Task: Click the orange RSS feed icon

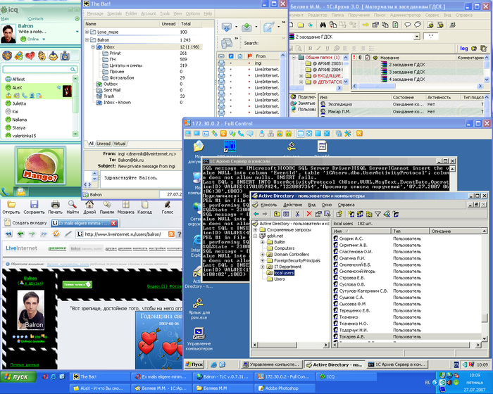Action: [171, 234]
